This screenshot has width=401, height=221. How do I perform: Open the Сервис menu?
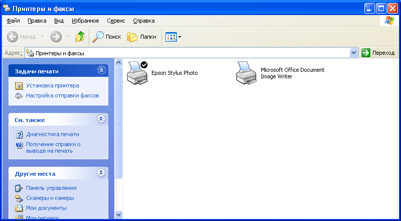coord(116,21)
